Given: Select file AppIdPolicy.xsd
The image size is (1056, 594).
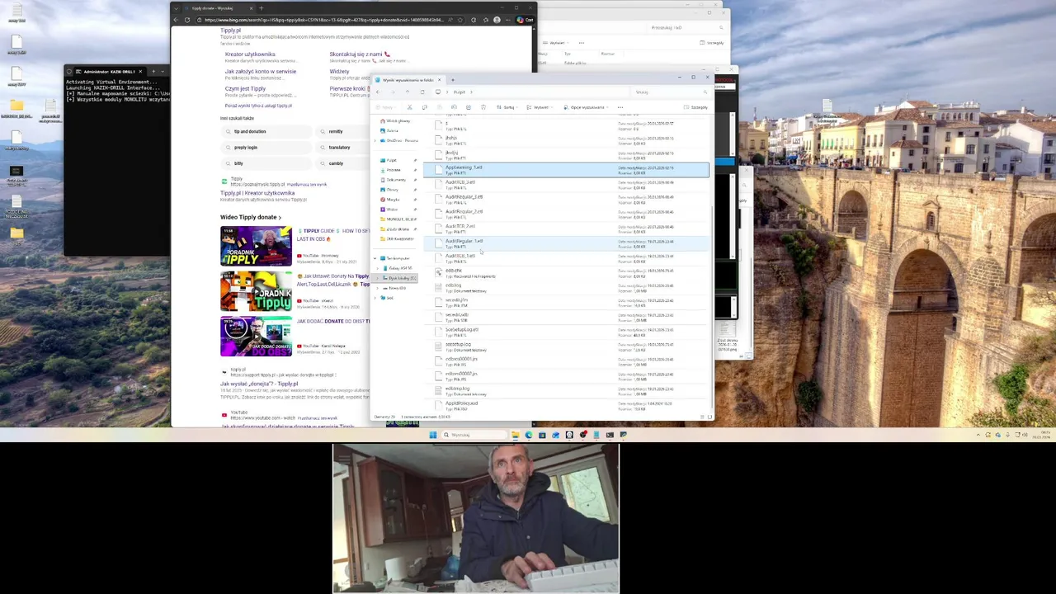Looking at the screenshot, I should point(565,406).
